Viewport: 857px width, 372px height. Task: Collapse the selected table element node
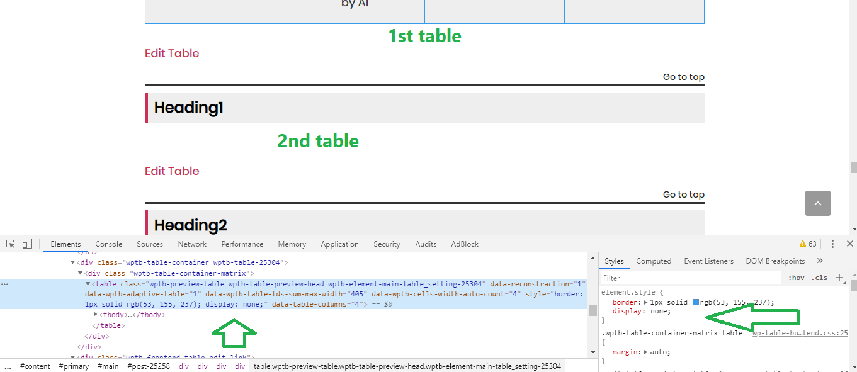[88, 284]
